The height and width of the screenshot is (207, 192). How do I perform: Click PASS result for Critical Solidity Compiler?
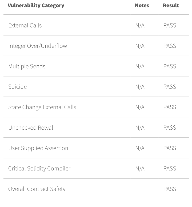tap(170, 169)
